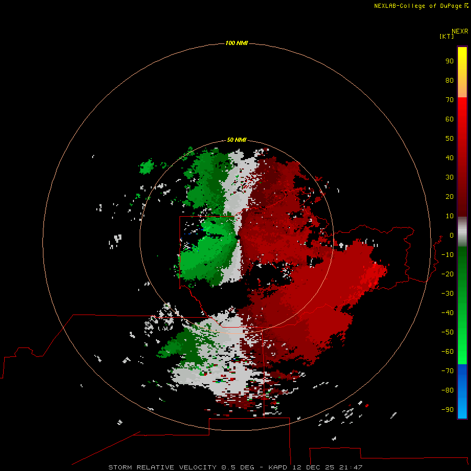Click the positive 30 scale value
The image size is (471, 471).
pyautogui.click(x=450, y=177)
